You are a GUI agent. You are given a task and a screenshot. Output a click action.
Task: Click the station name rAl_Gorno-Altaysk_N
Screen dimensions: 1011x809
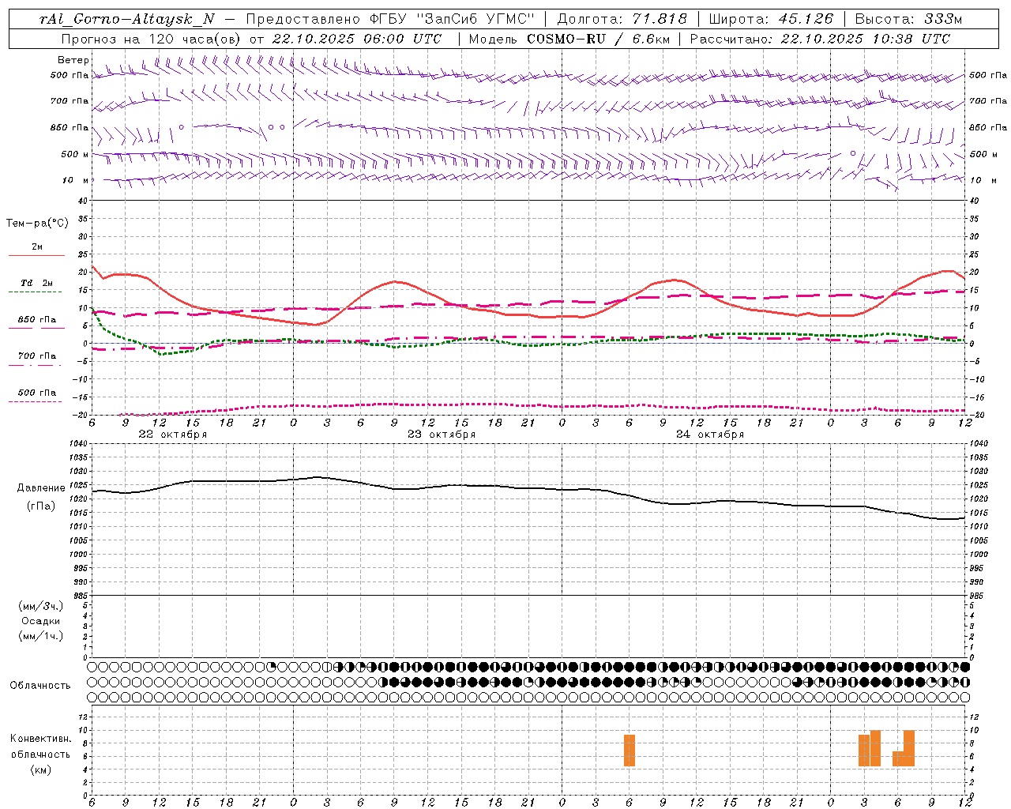point(127,19)
